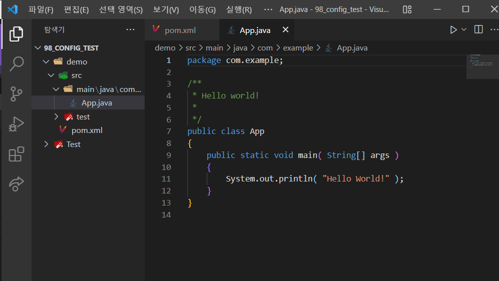Image resolution: width=499 pixels, height=281 pixels.
Task: Close the App.java tab
Action: tap(285, 29)
